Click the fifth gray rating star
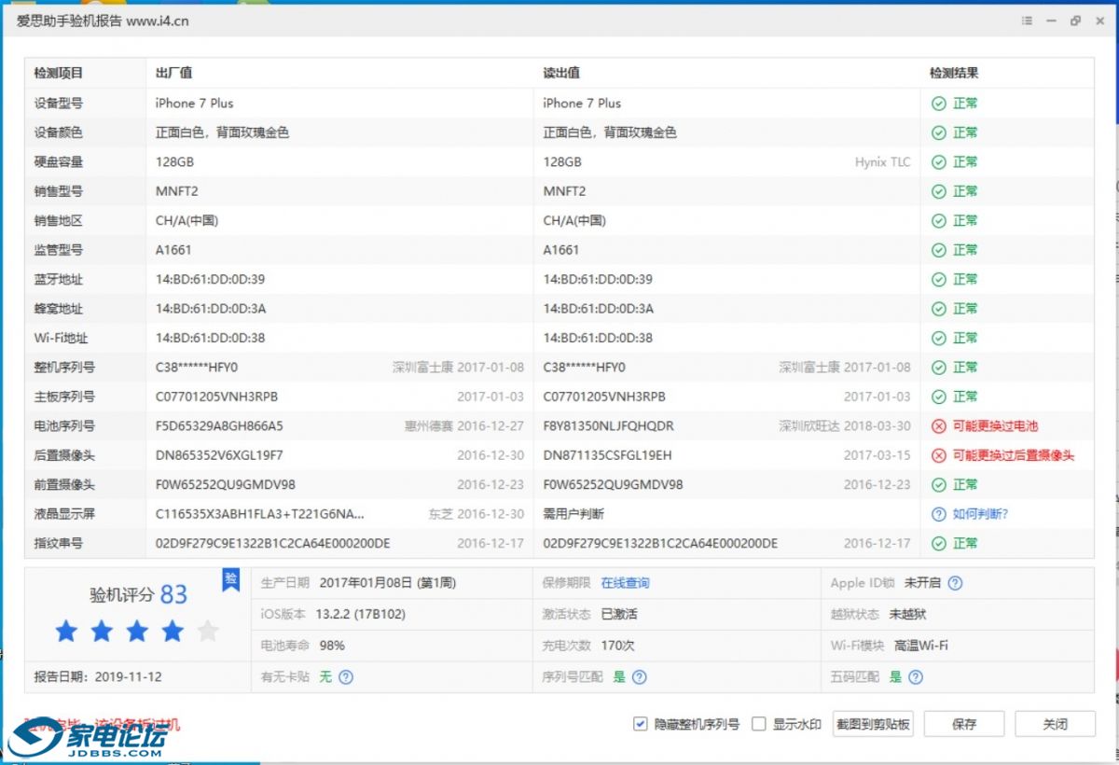 coord(208,632)
